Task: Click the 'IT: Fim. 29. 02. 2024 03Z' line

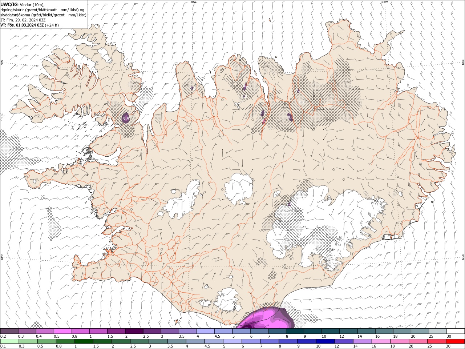Action: point(23,20)
